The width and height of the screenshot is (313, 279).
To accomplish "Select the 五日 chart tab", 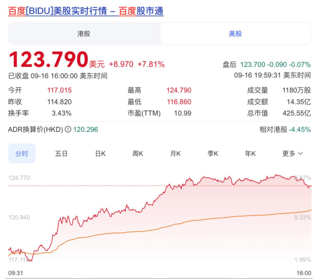I will pos(61,153).
